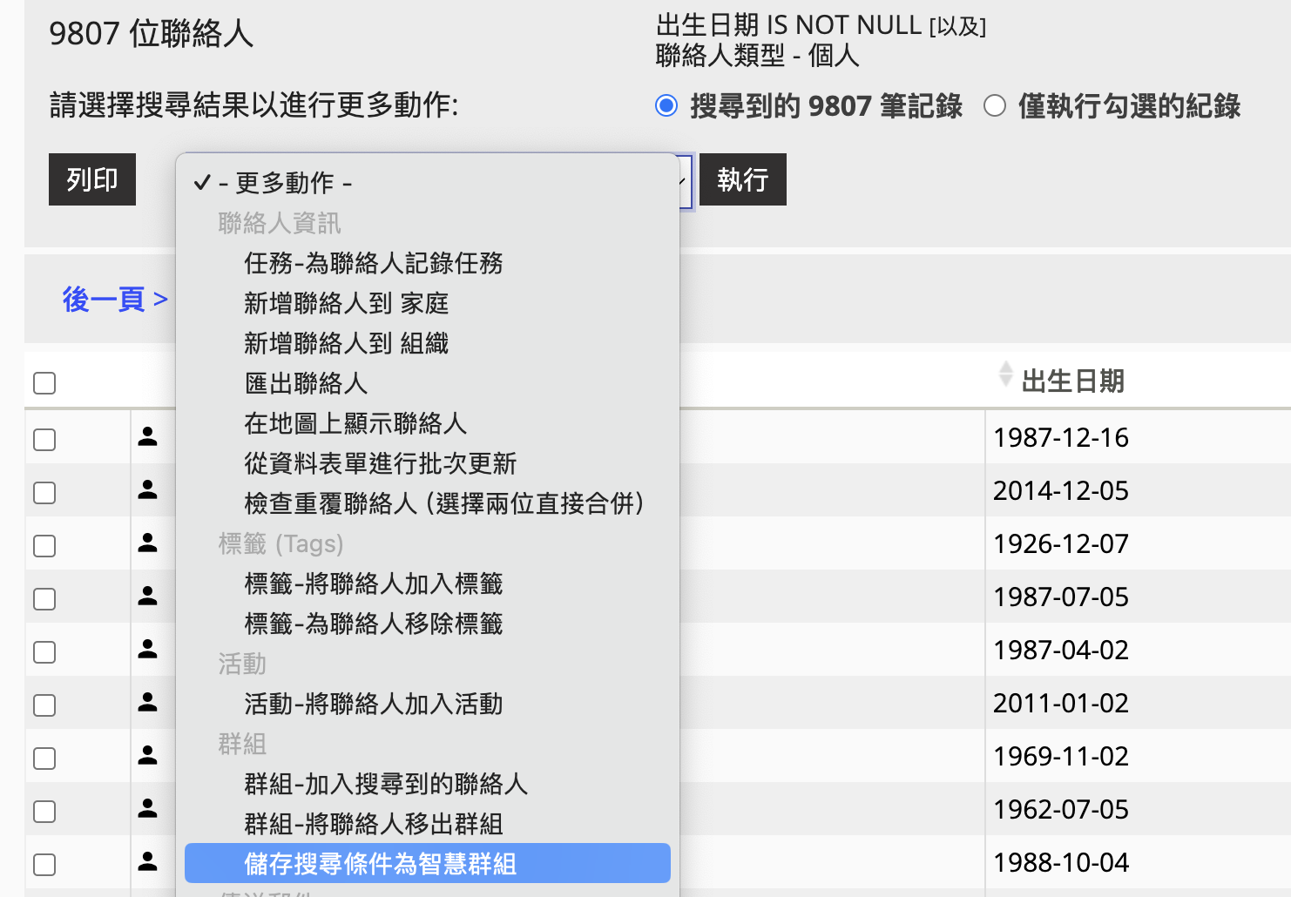Click birth date 1987-04-02 cell
Viewport: 1291px width, 897px height.
coord(1061,650)
